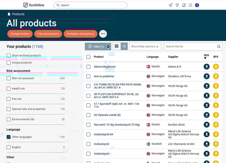Sort by SDS column arrow
This screenshot has height=163, width=226.
(205, 58)
